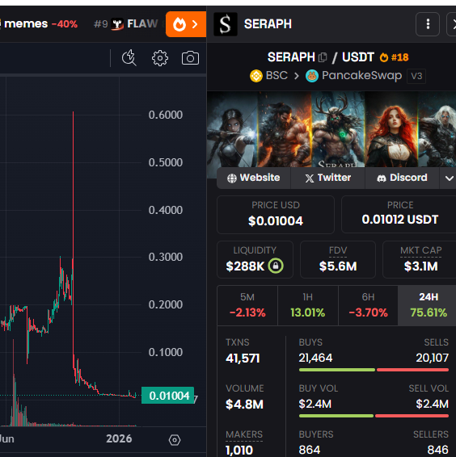Click the TXNS 41,571 value
The height and width of the screenshot is (457, 456).
(243, 358)
